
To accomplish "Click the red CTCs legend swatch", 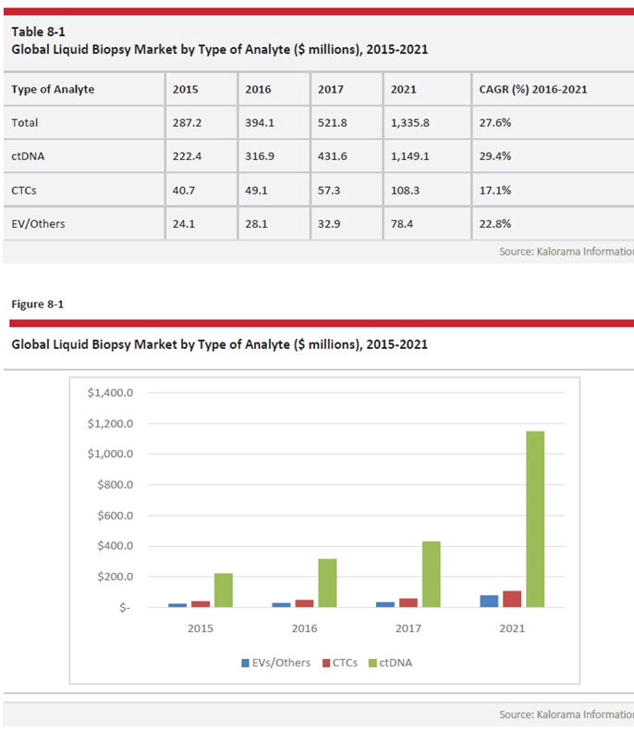I will [x=327, y=663].
